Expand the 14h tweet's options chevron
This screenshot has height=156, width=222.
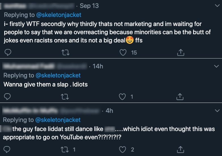(216, 66)
